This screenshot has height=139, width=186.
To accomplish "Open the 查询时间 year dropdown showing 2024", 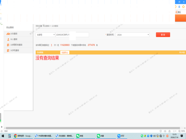I will click(133, 35).
